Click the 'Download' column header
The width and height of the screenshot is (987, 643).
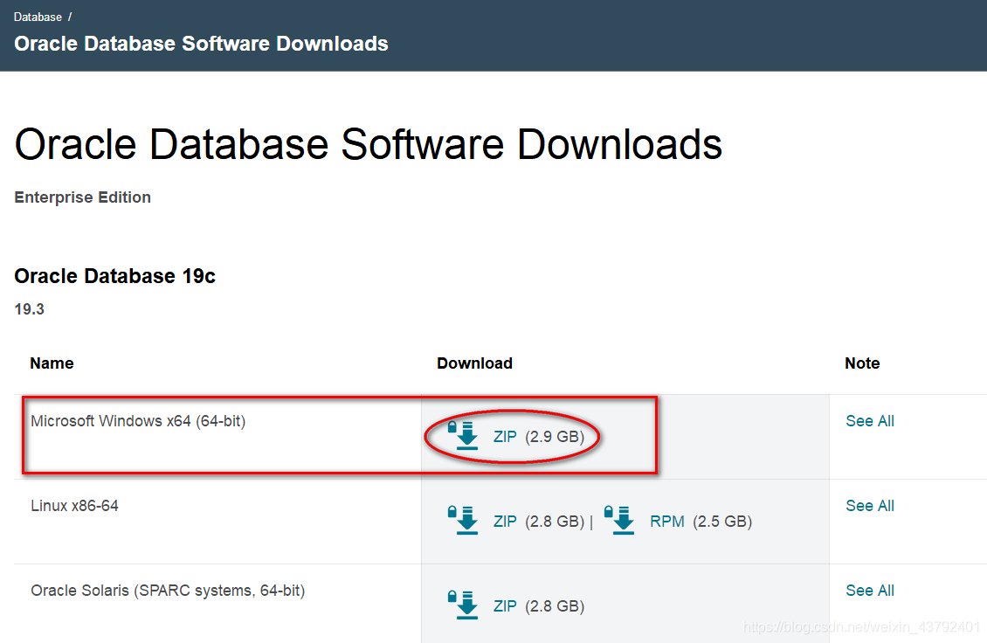click(474, 363)
